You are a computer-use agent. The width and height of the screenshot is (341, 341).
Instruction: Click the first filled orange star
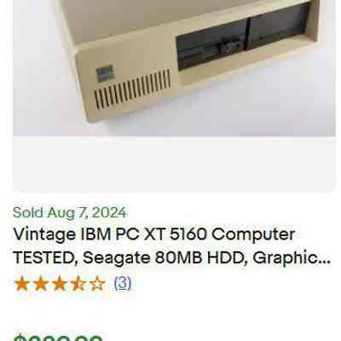tap(21, 284)
